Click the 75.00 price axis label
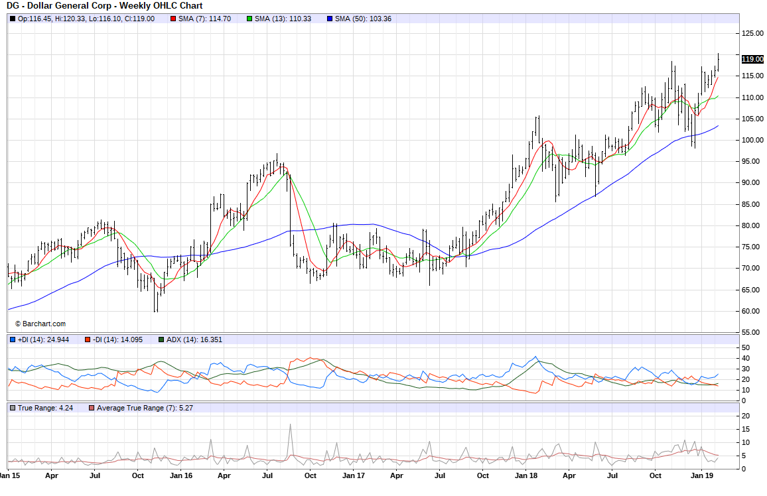The image size is (767, 496). [752, 247]
